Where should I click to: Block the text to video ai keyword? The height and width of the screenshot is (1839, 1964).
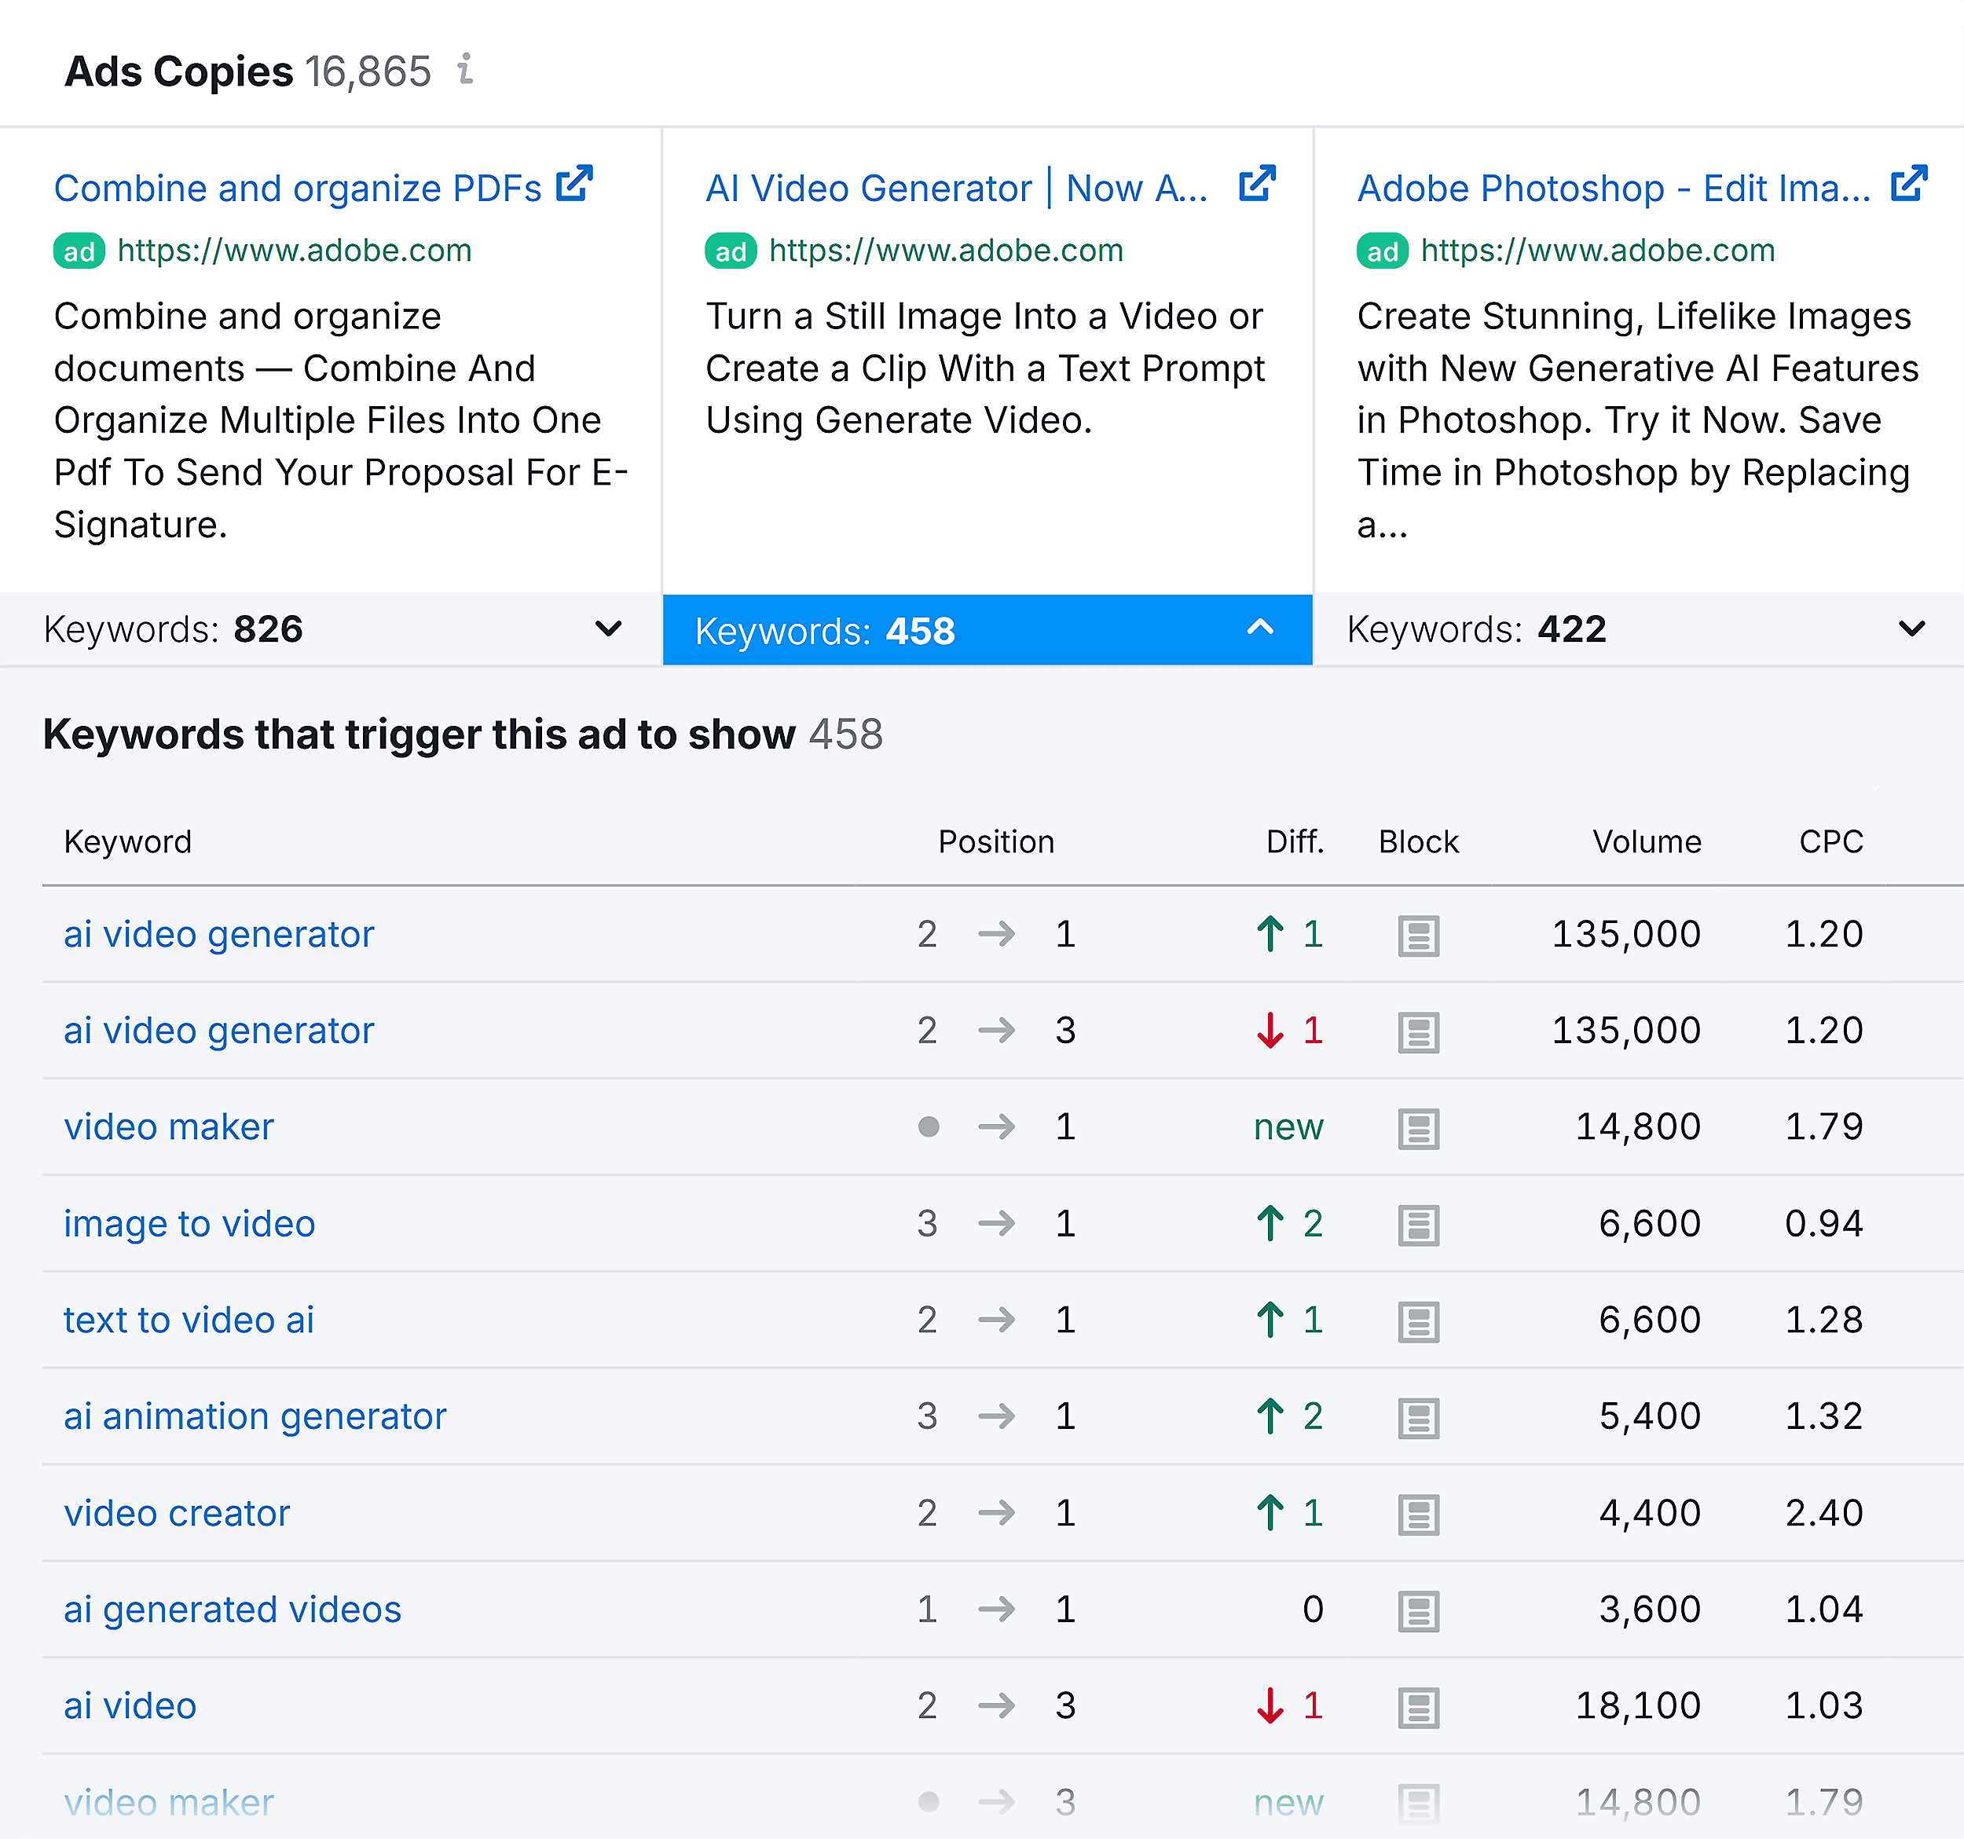click(x=1418, y=1320)
